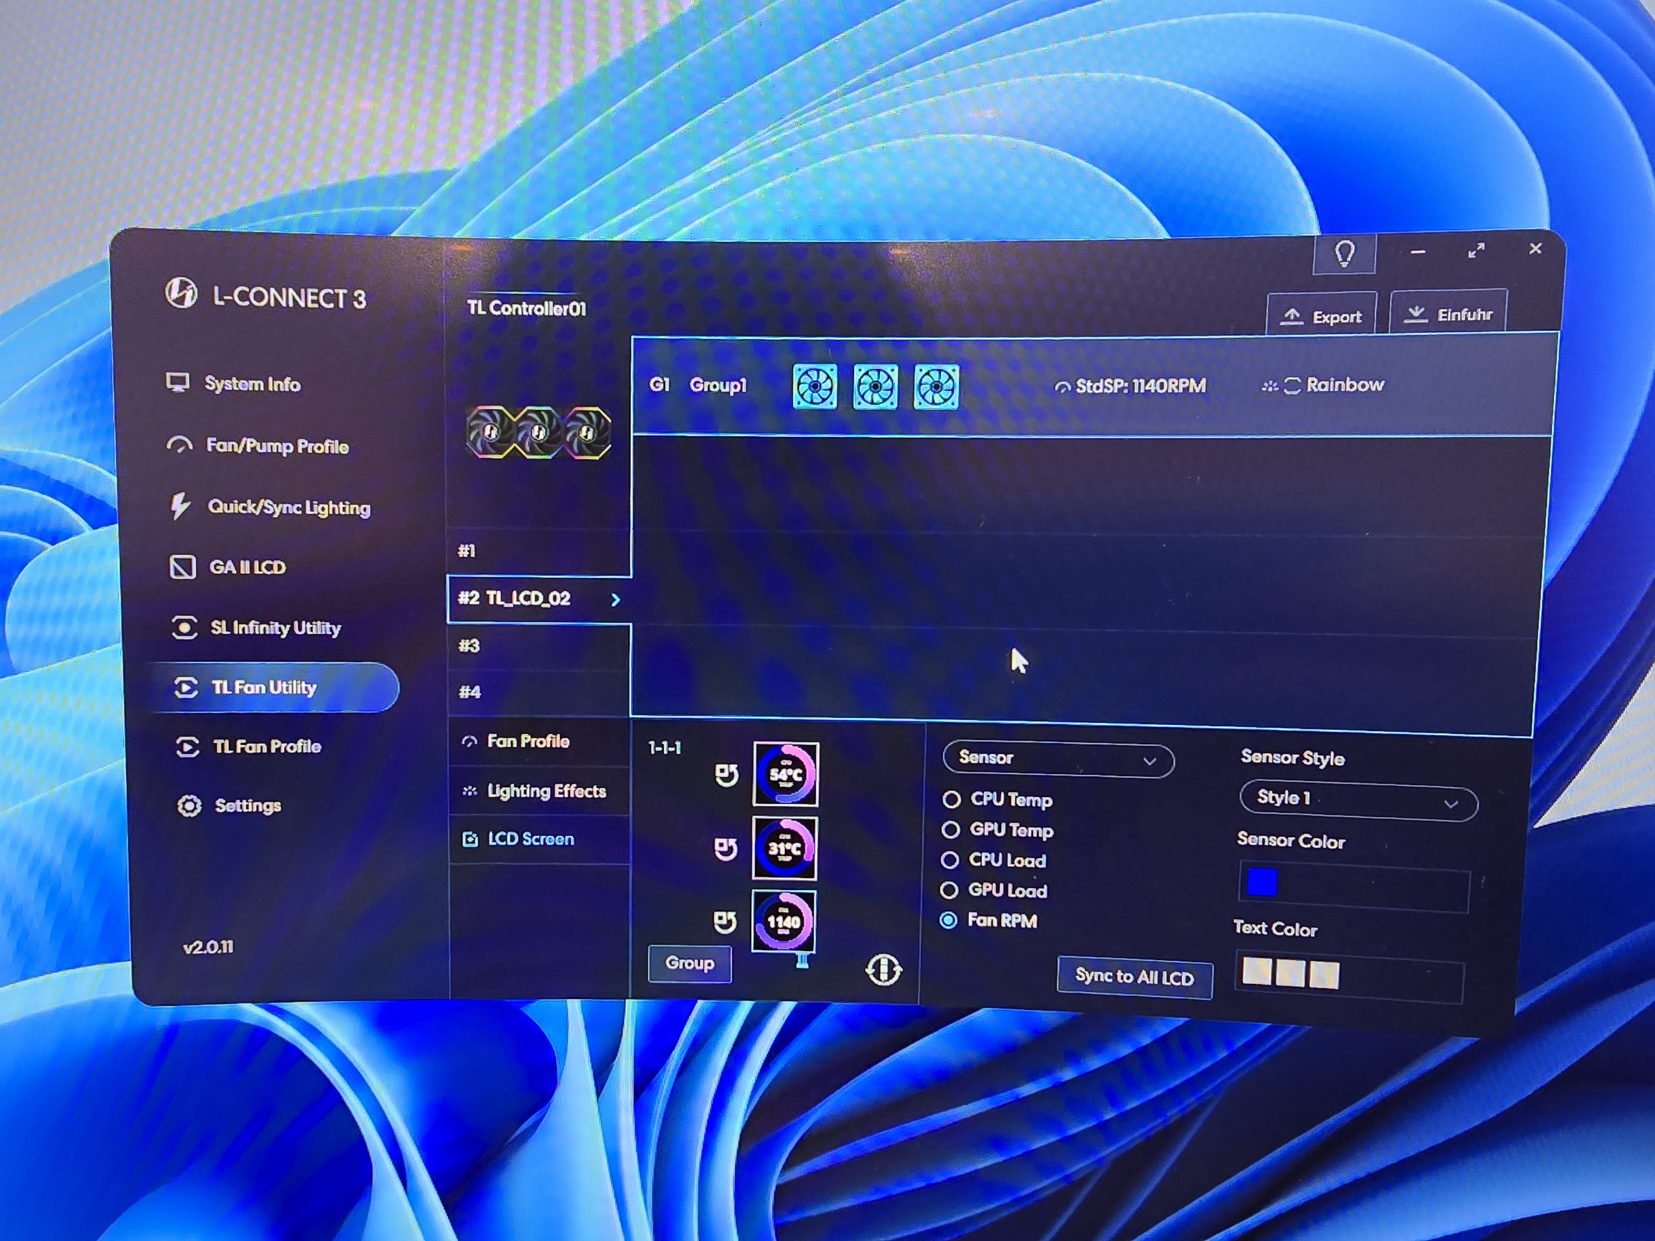
Task: Click round icon right of Group button
Action: point(883,970)
